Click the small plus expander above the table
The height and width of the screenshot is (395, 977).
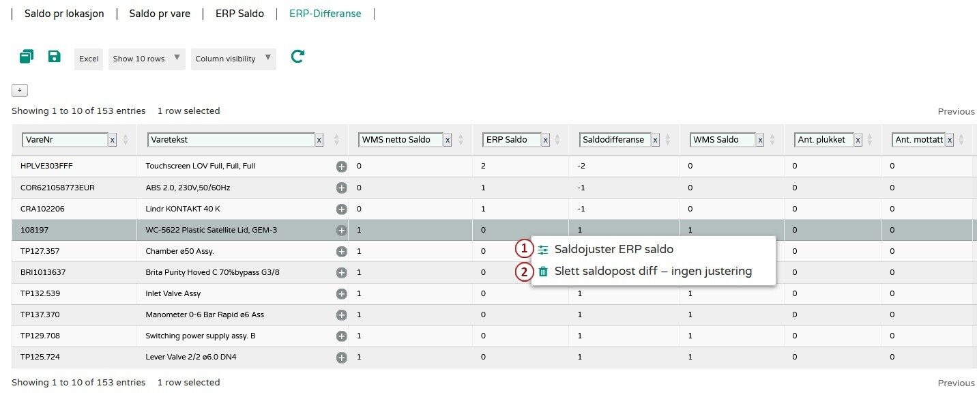pos(20,91)
